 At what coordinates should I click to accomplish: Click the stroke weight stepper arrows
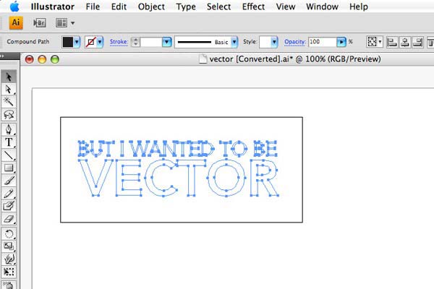(x=135, y=42)
